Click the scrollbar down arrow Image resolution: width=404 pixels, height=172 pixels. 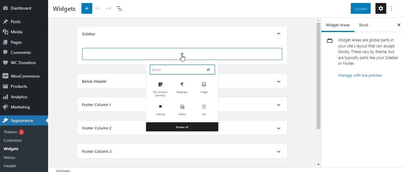pos(319,165)
